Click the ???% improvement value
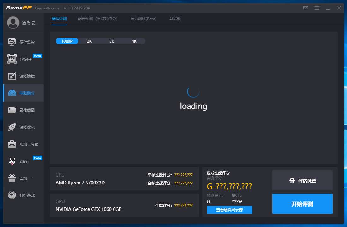347x227 pixels. coord(237,201)
